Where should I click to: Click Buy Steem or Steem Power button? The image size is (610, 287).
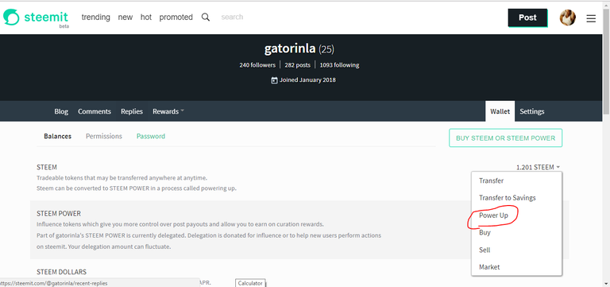(x=505, y=138)
